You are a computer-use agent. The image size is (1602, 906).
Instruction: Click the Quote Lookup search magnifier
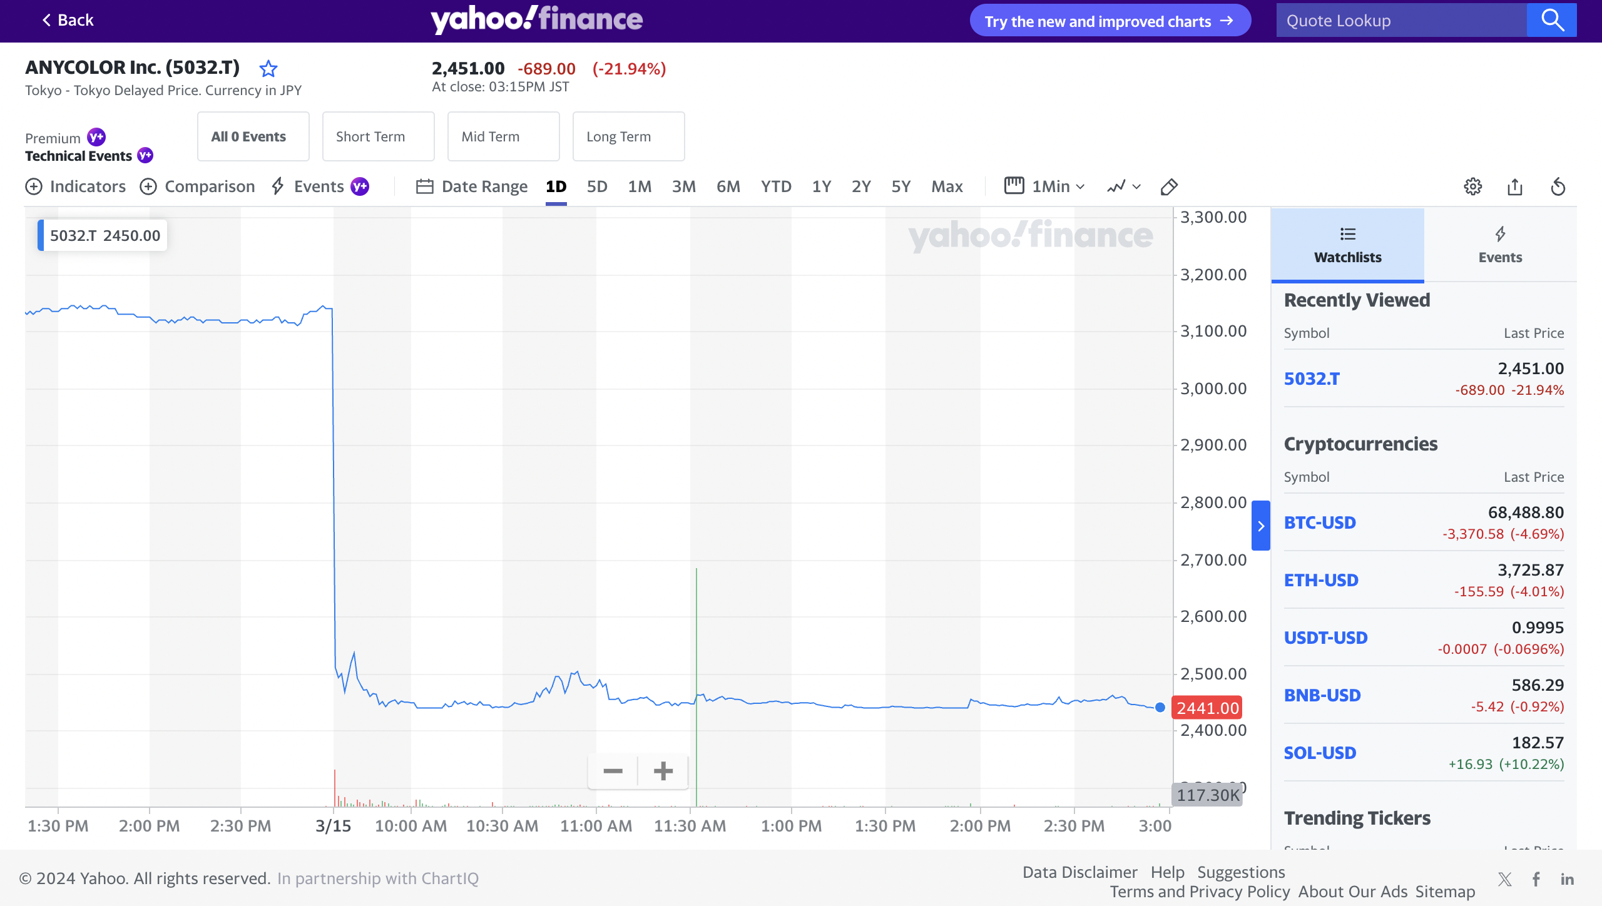[1552, 20]
